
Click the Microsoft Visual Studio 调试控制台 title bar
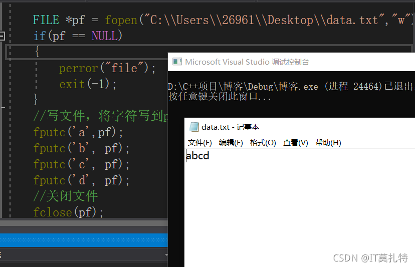click(x=291, y=62)
